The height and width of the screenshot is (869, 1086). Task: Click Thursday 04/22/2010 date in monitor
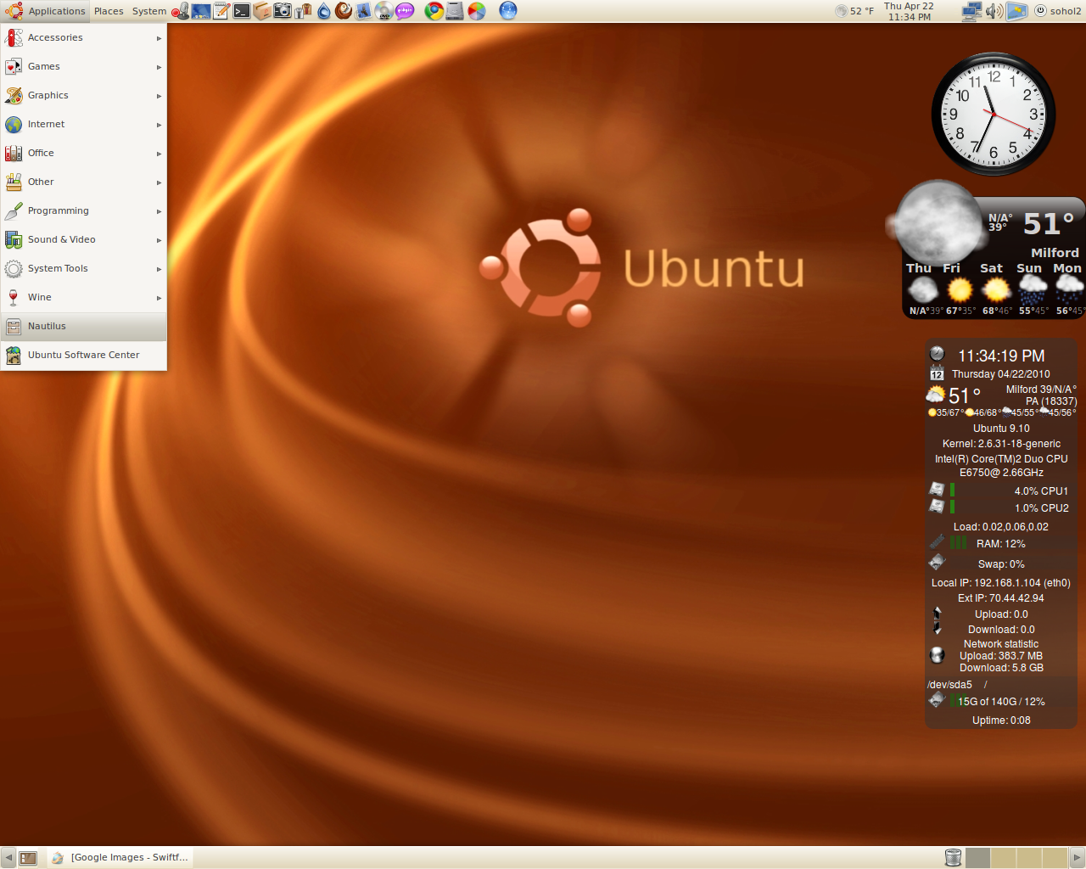[x=1001, y=374]
